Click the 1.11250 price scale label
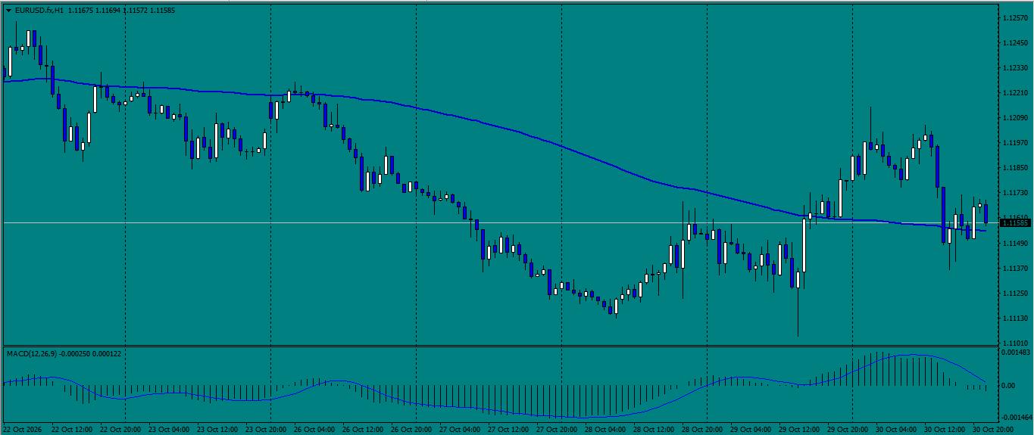The width and height of the screenshot is (1034, 435). 1014,293
